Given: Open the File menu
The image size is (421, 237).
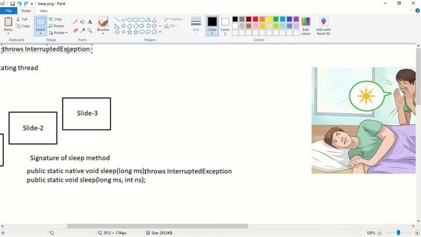Looking at the screenshot, I should tap(9, 11).
